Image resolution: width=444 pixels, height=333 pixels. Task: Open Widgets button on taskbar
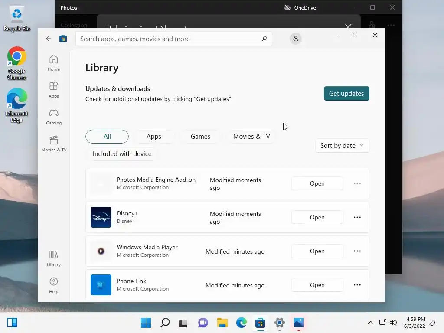point(12,323)
